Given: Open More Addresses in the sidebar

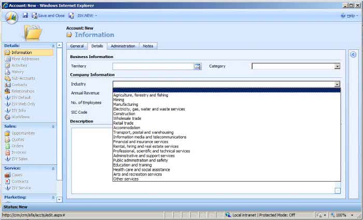Looking at the screenshot, I should coord(25,59).
